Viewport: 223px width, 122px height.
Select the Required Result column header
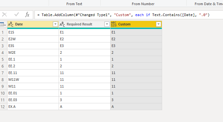[85, 24]
